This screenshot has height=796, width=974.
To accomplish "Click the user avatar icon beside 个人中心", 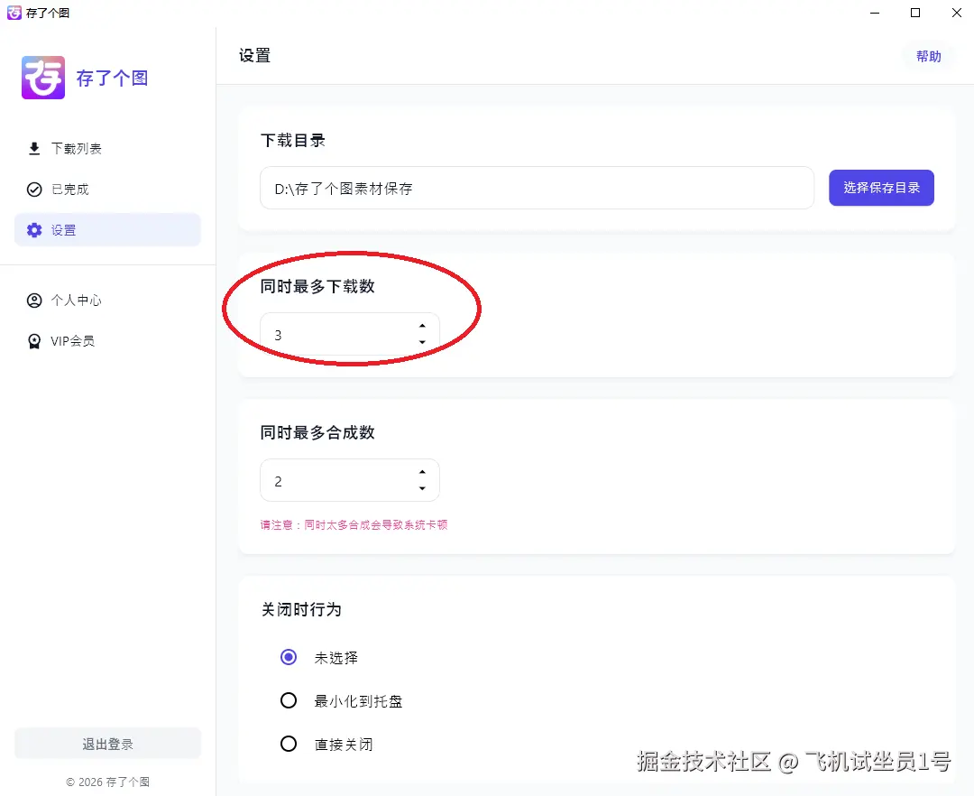I will (x=34, y=301).
